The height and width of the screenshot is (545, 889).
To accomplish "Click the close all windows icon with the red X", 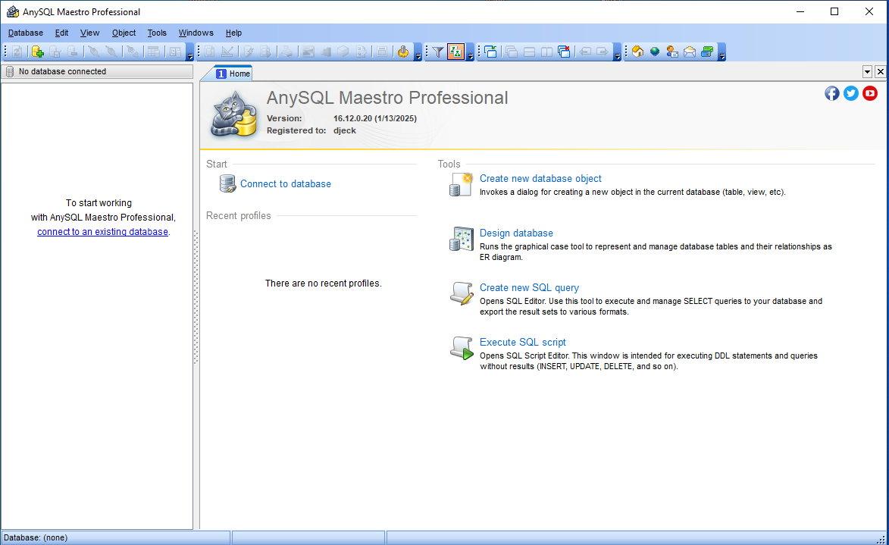I will click(564, 52).
